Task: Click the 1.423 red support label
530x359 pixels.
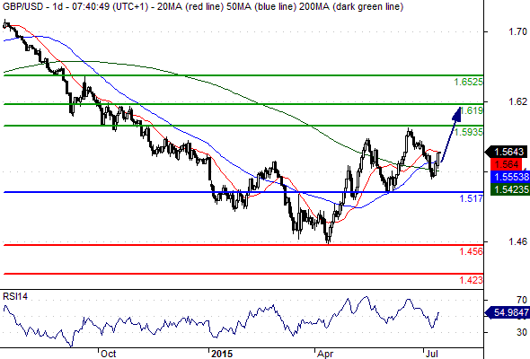Action: coord(472,280)
